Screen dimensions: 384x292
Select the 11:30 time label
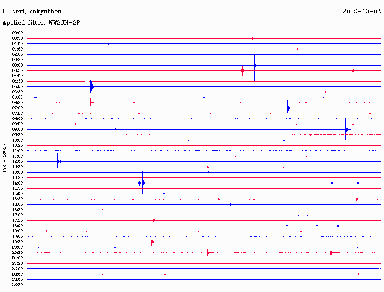pos(17,156)
